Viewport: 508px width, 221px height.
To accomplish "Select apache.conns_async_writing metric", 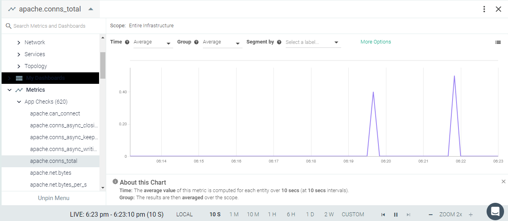I will (64, 149).
